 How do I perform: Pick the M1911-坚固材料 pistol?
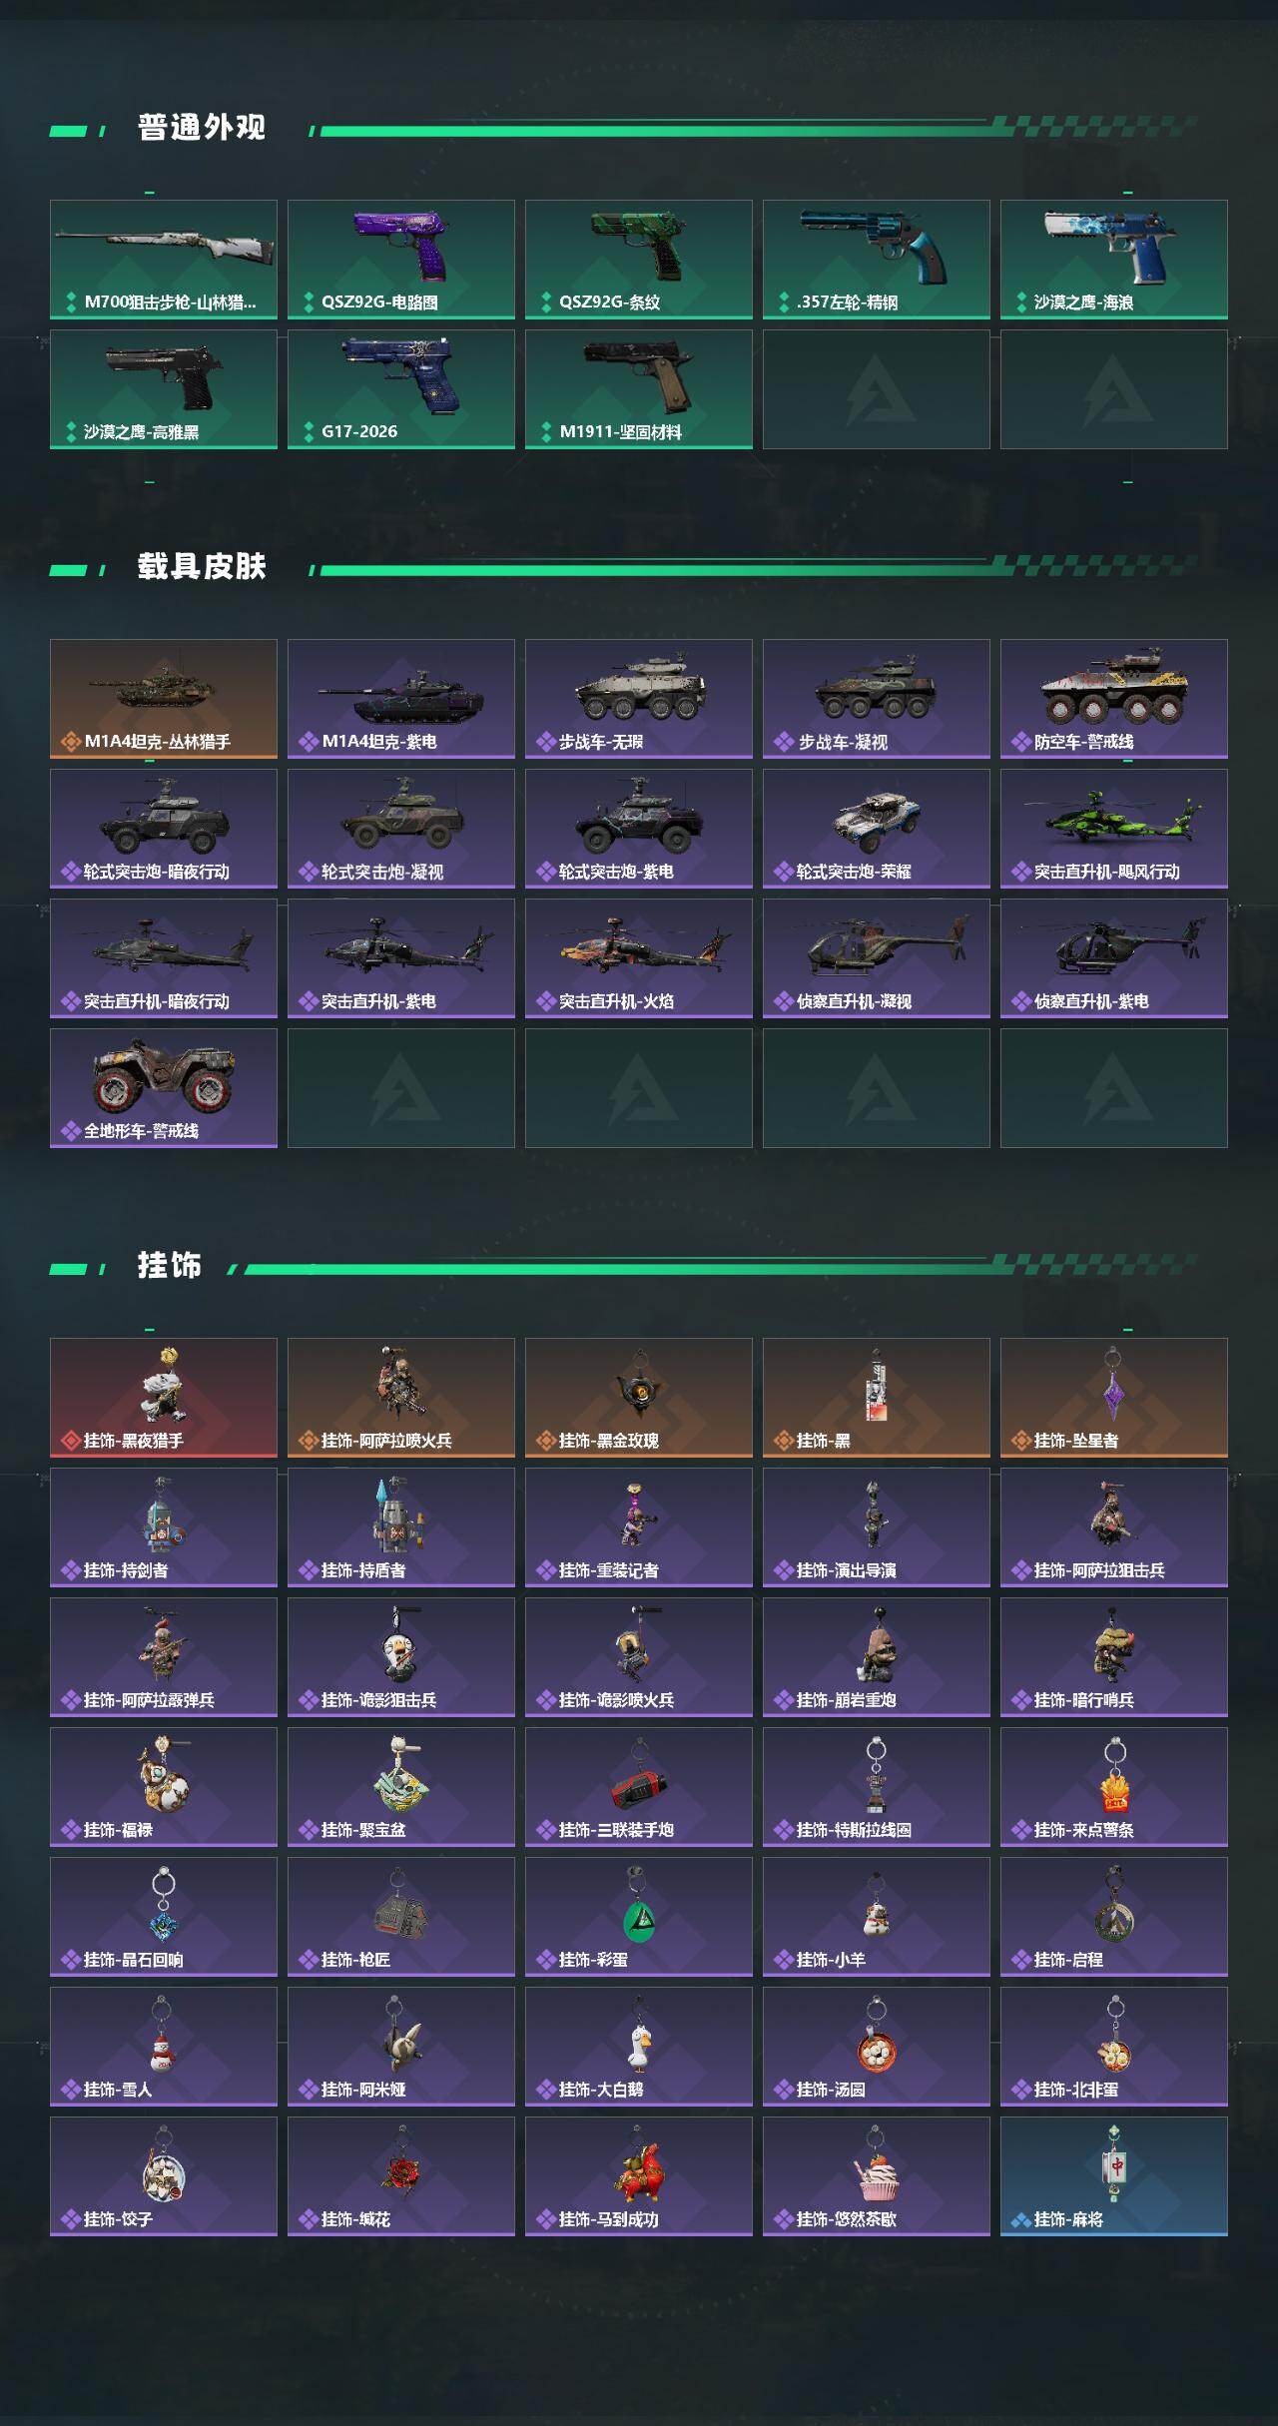[x=639, y=389]
